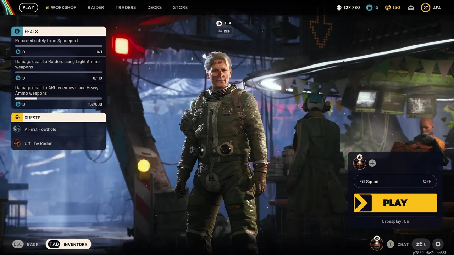Click the gold token currency icon beside 150
454x255 pixels.
(x=388, y=7)
